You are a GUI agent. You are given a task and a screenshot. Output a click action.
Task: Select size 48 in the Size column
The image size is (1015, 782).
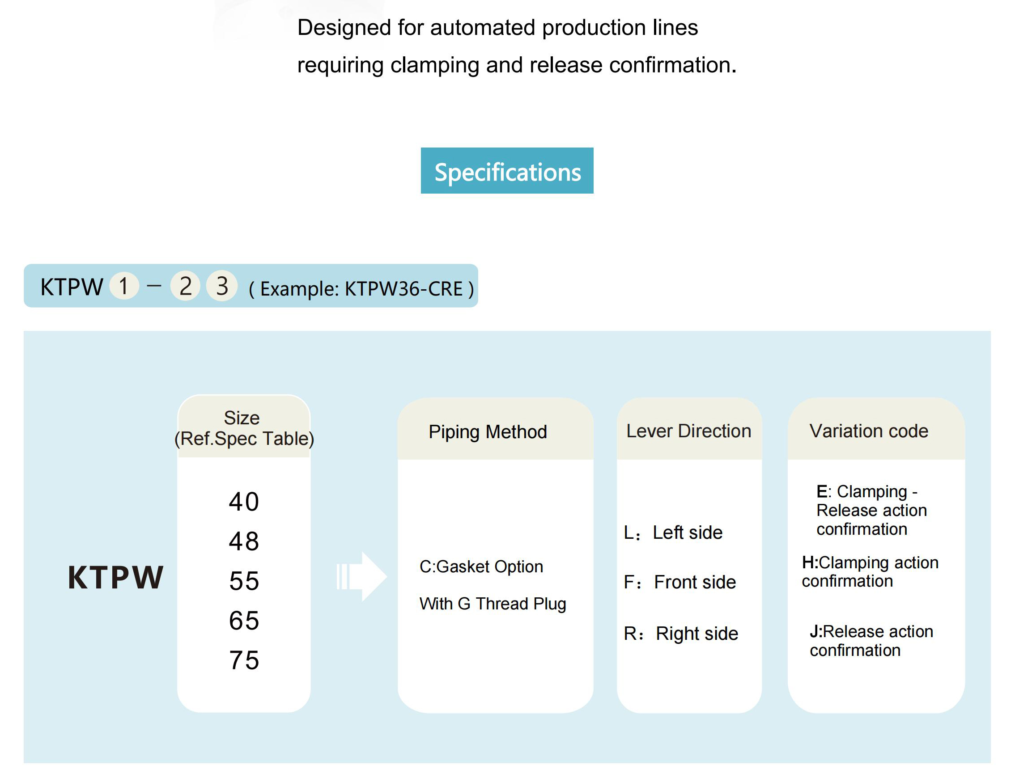(244, 541)
